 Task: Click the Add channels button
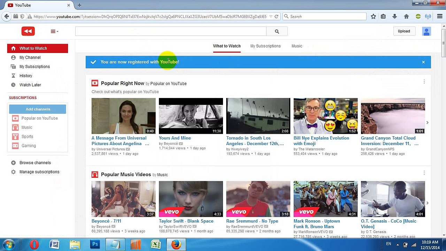[38, 109]
